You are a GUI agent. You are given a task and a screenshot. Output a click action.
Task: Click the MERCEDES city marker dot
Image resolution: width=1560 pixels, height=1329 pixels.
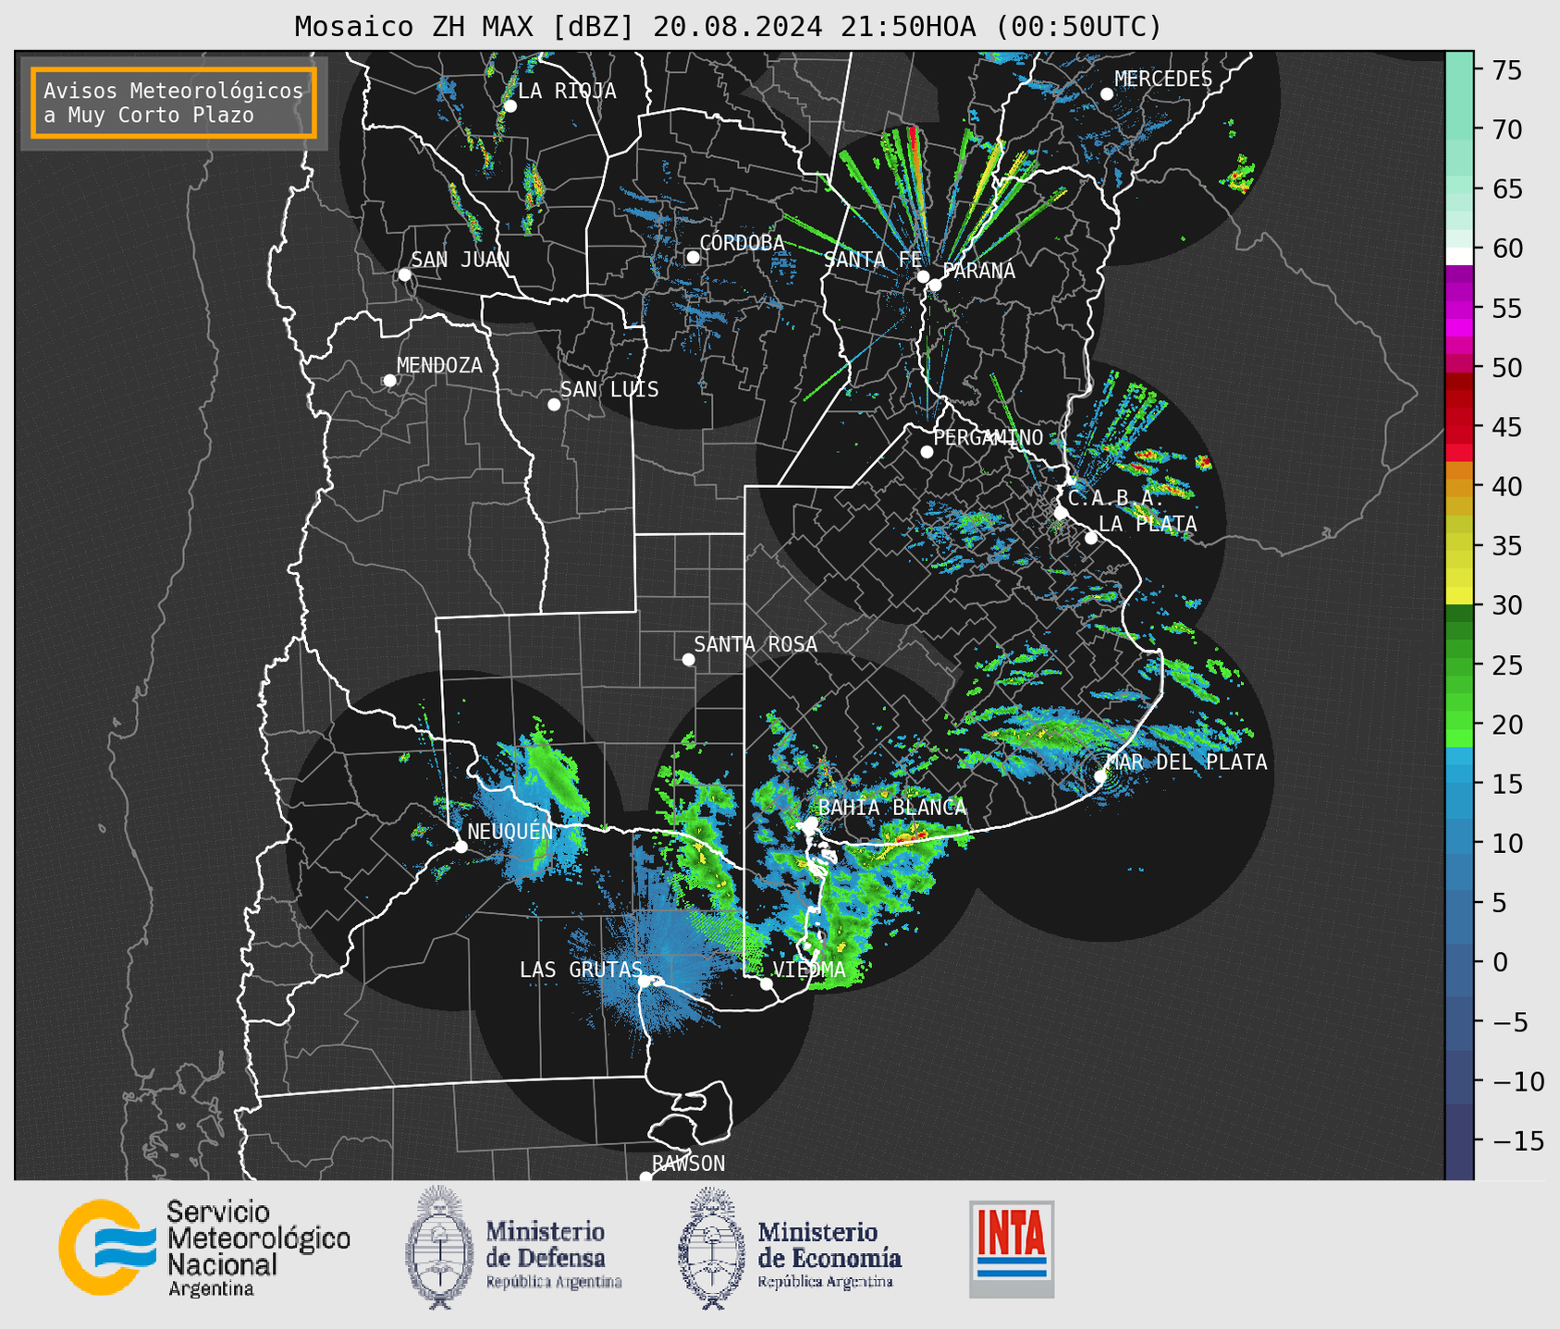(1107, 94)
